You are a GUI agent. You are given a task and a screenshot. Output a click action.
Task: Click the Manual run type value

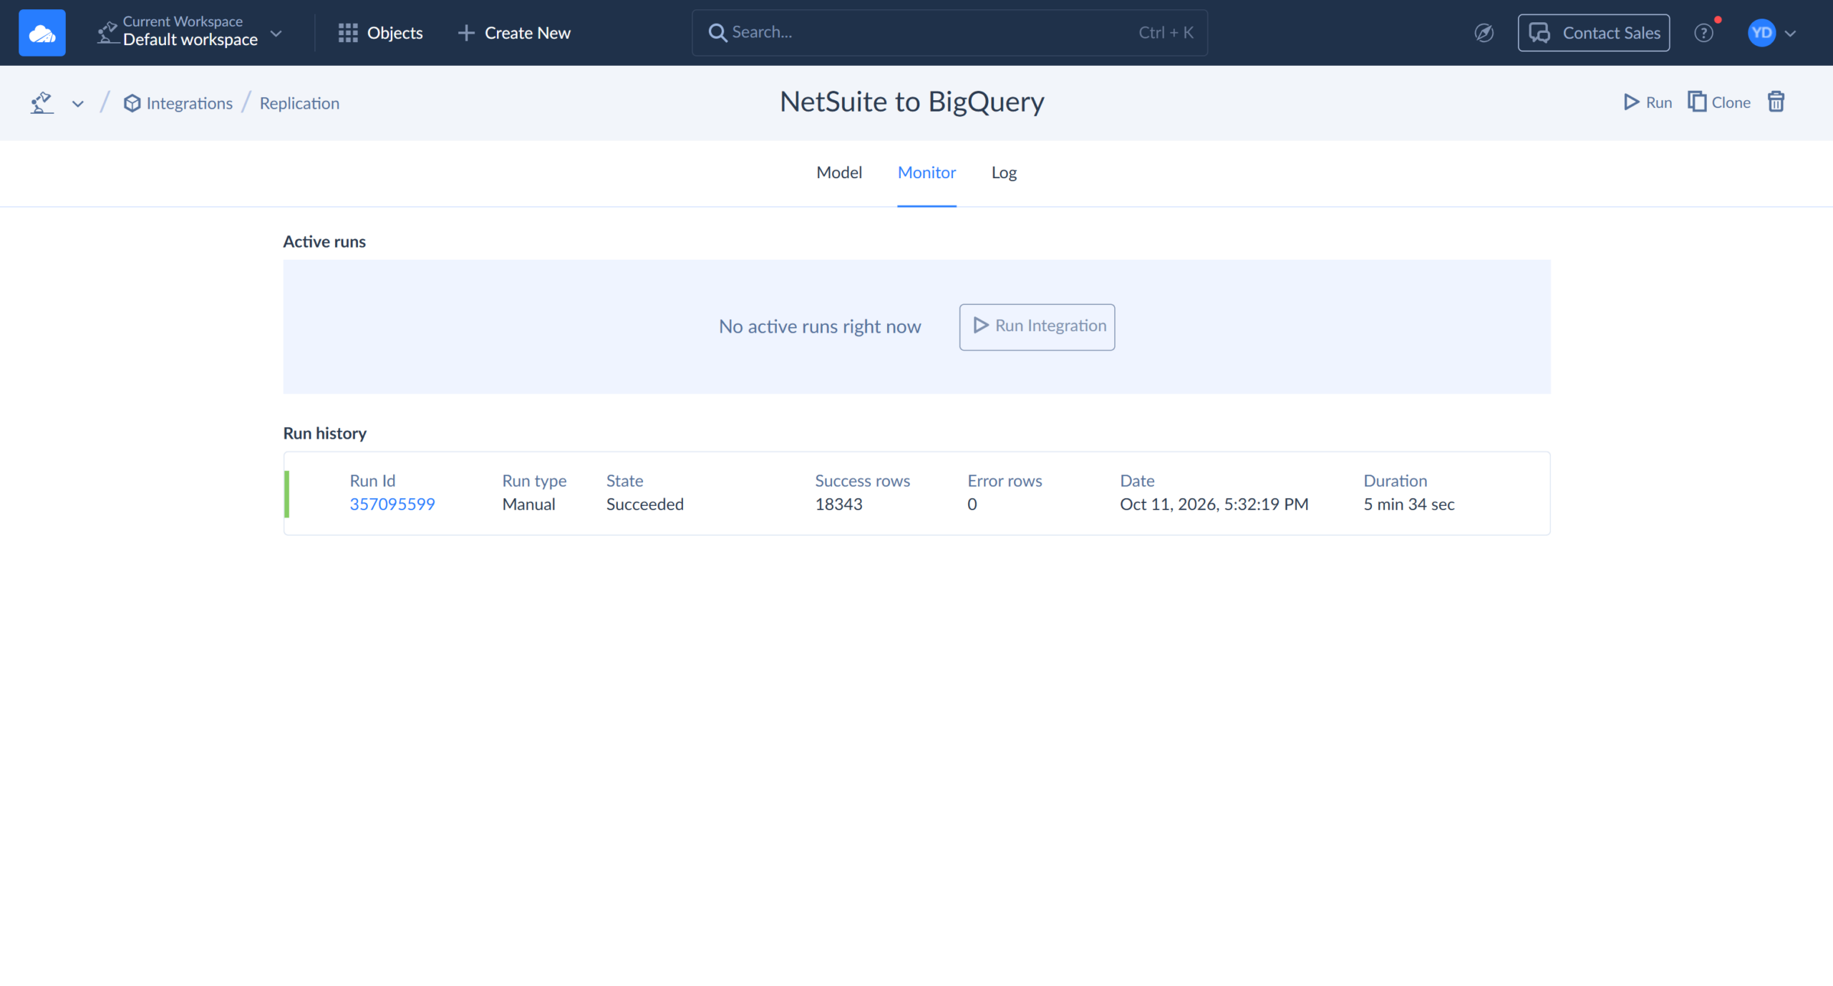coord(528,504)
